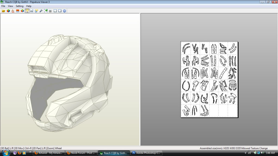Click the purple swirl quick launch icon
Screen dimensions: 278x156
[x=15, y=153]
